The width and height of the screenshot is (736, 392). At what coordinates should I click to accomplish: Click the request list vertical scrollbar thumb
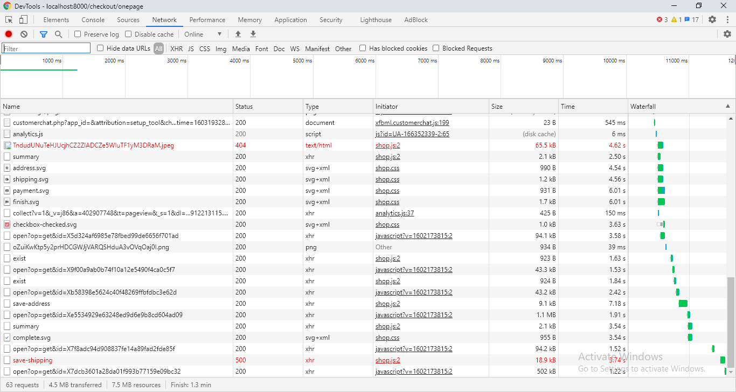pyautogui.click(x=731, y=324)
